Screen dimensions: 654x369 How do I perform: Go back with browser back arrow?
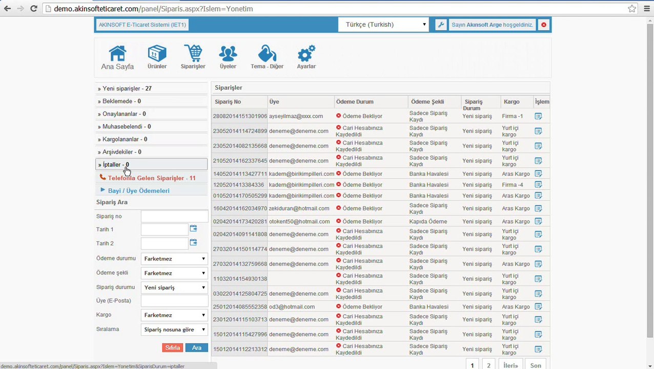coord(7,9)
